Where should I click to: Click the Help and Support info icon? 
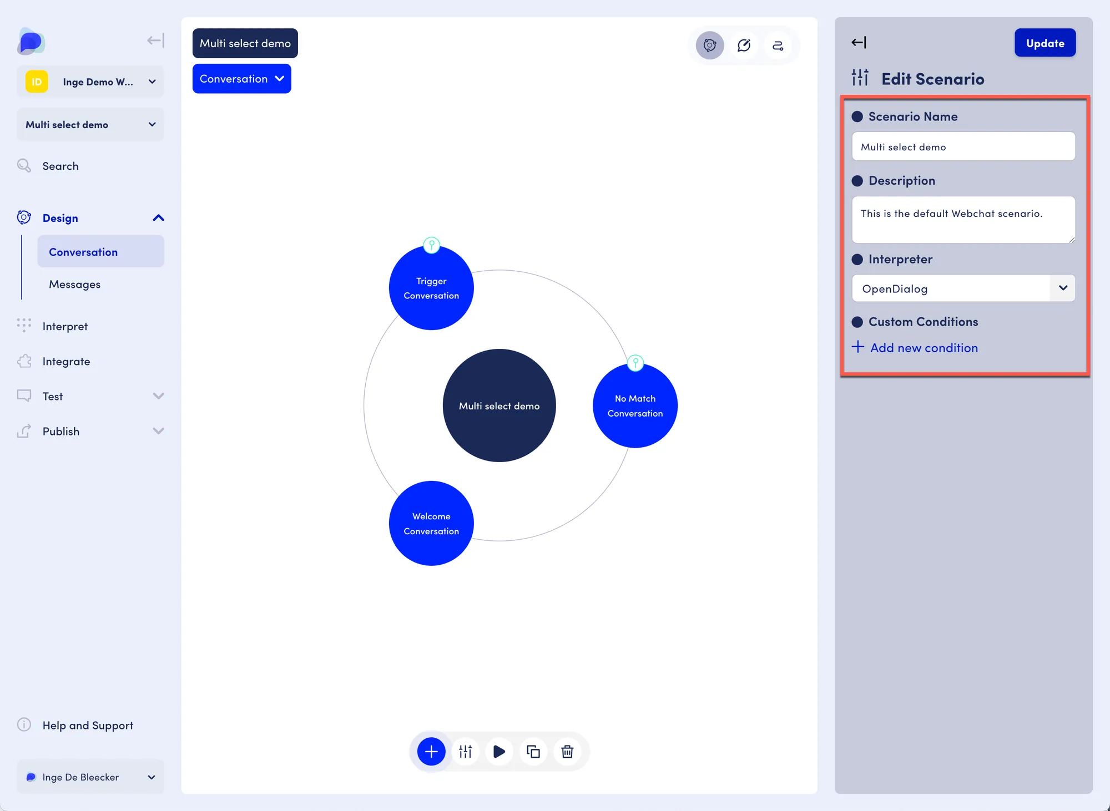24,724
